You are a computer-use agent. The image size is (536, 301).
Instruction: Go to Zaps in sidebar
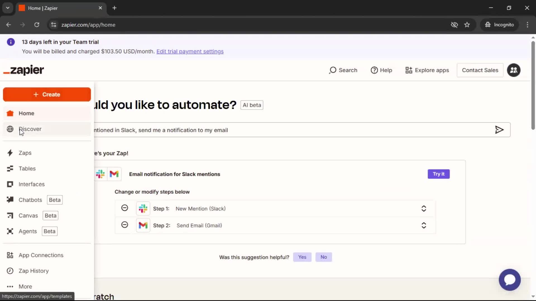[x=47, y=153]
